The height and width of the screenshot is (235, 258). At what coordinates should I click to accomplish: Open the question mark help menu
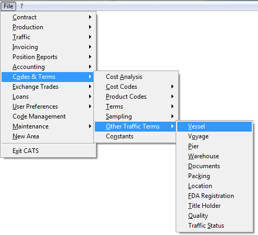tap(21, 6)
